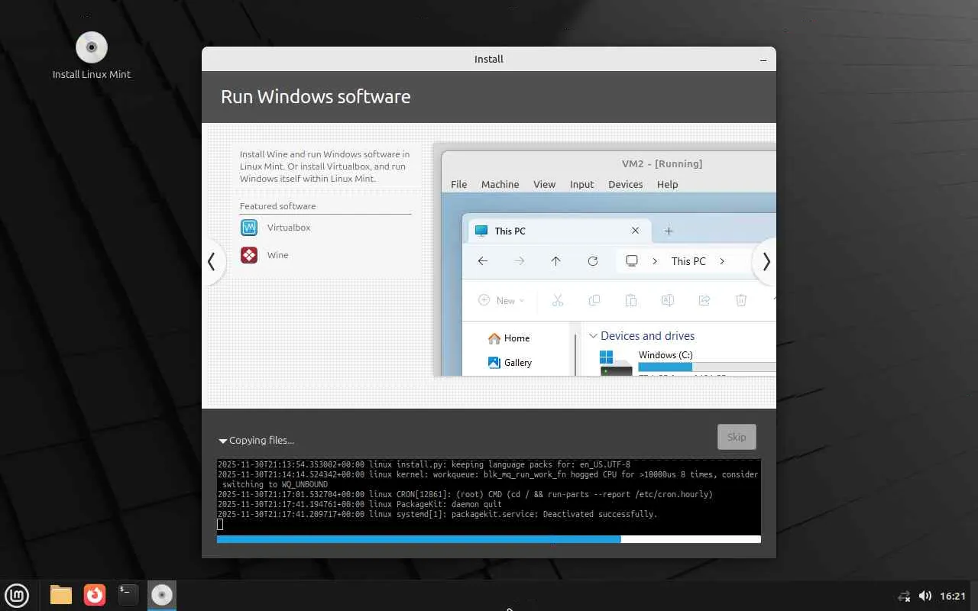Click the Delete trash icon
The image size is (978, 611).
[741, 301]
